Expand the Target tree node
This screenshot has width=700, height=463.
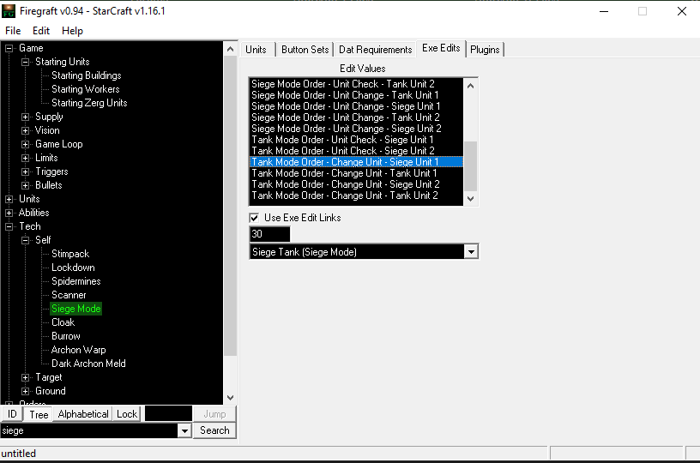26,378
